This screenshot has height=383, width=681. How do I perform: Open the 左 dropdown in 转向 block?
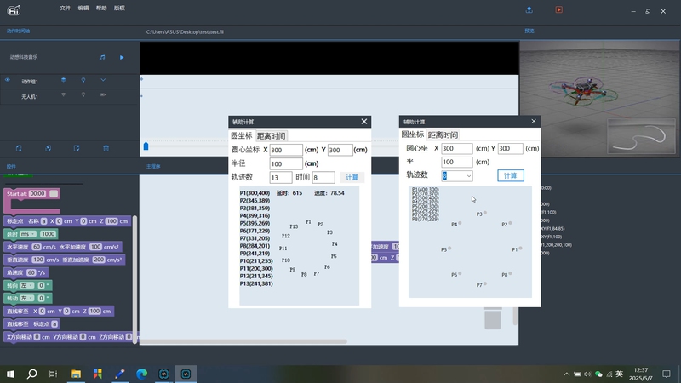click(27, 285)
